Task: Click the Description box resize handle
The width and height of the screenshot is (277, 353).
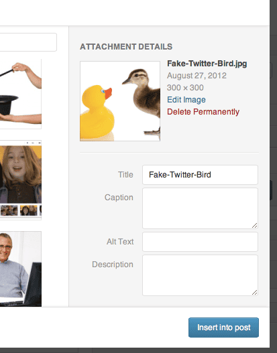Action: 254,292
